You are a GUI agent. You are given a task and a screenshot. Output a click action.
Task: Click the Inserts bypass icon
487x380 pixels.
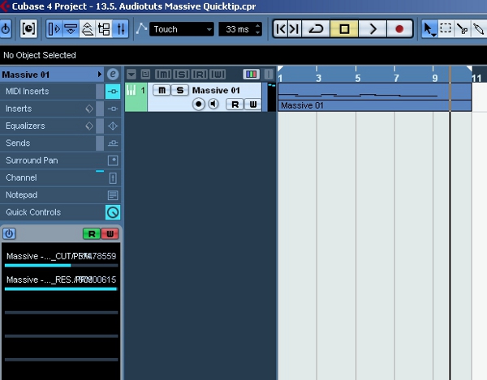point(113,109)
